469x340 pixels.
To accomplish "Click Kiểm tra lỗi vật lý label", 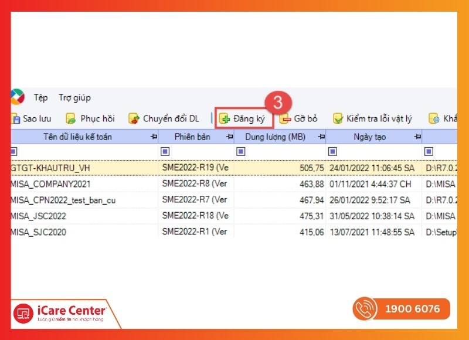I will pyautogui.click(x=379, y=119).
